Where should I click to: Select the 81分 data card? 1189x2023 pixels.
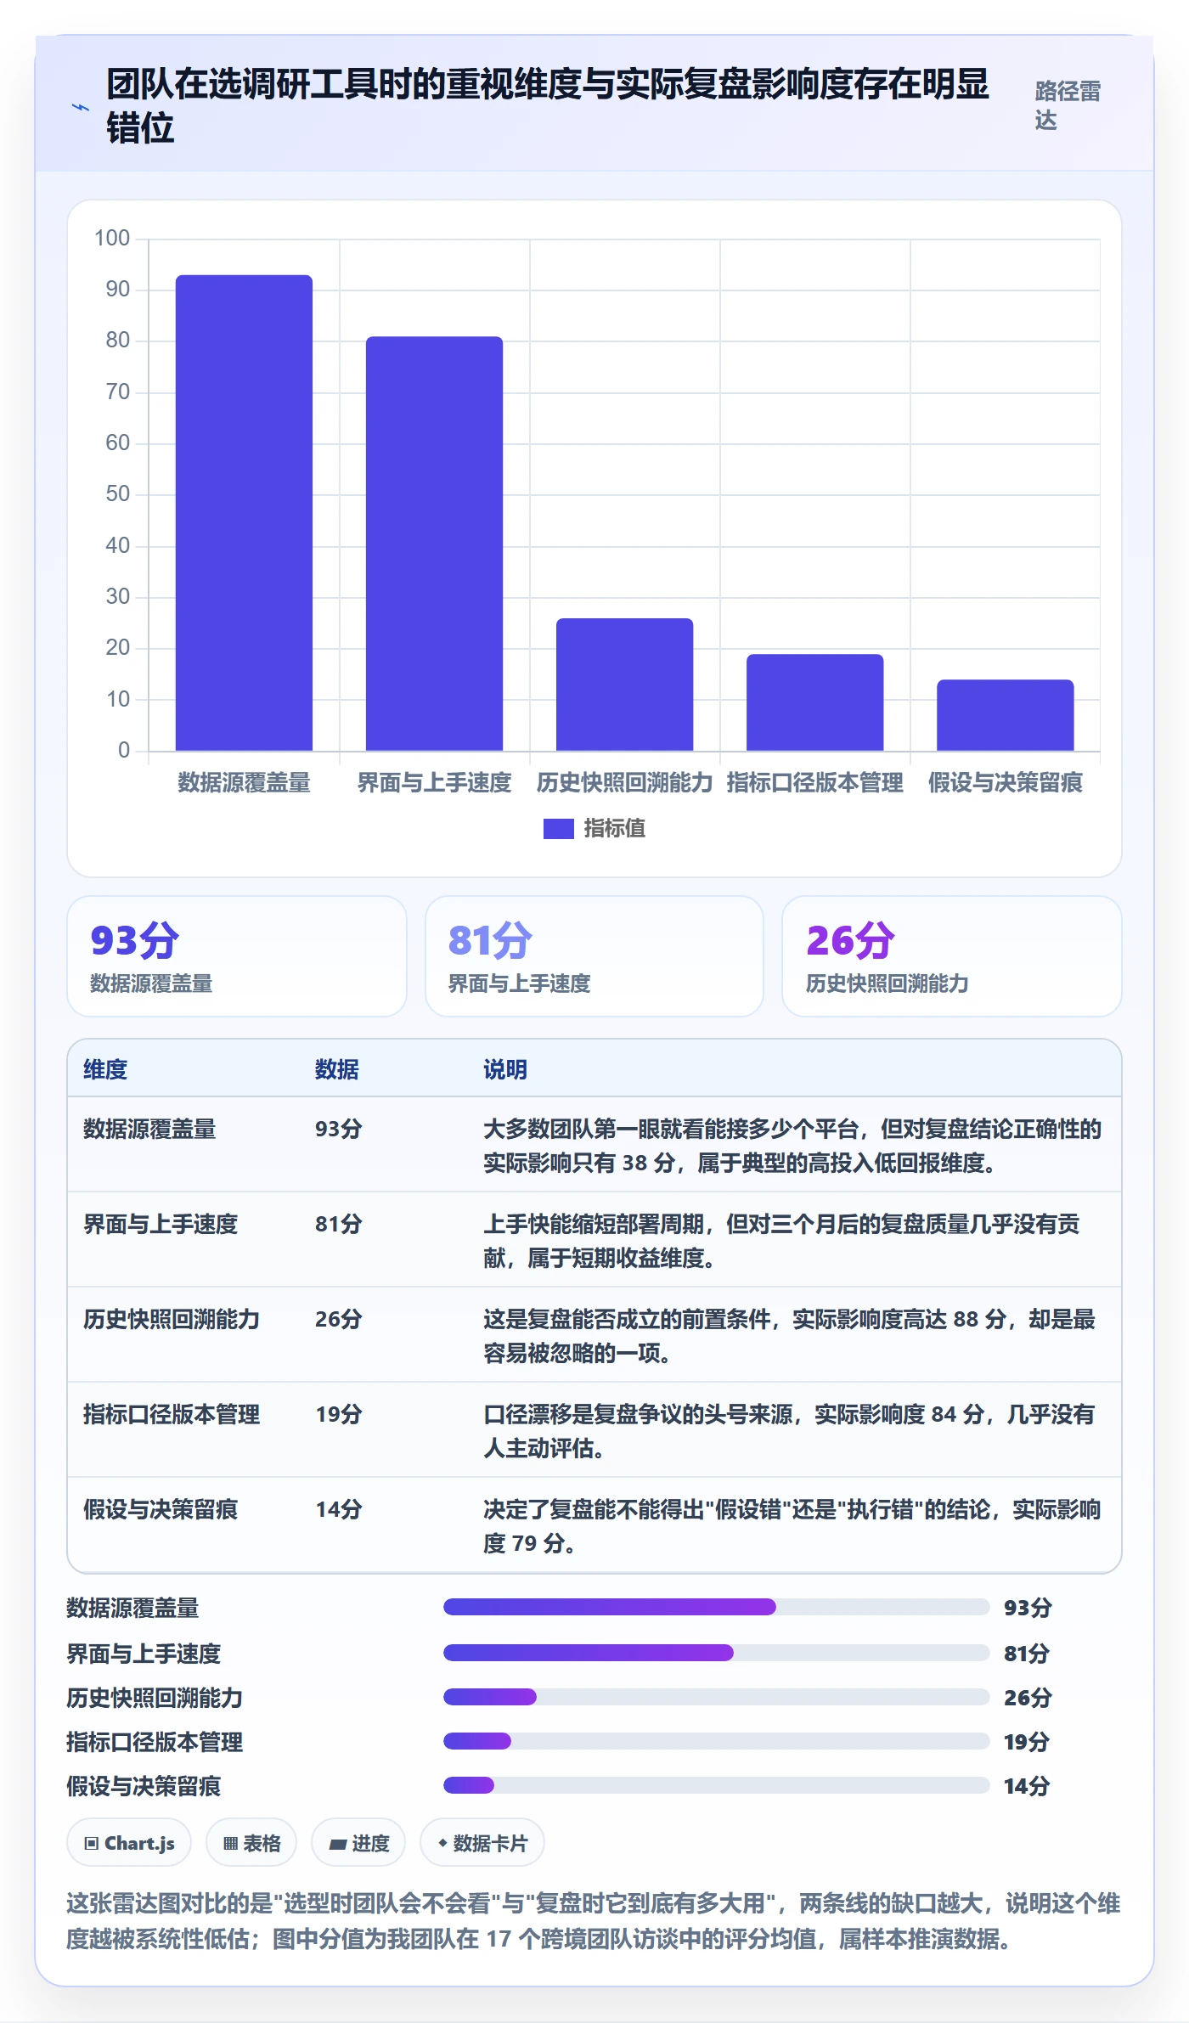tap(594, 956)
